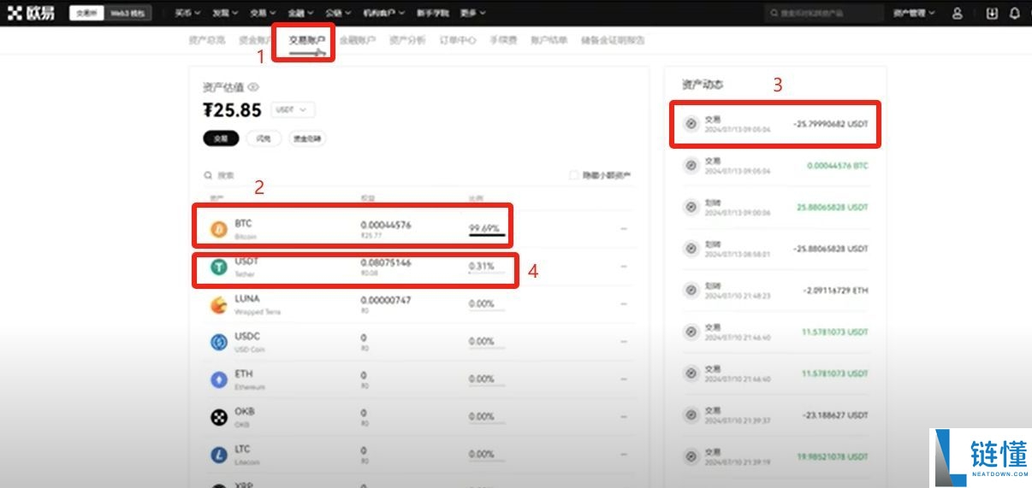Screen dimensions: 1032x488
Task: Expand the 更多 header menu
Action: [472, 14]
